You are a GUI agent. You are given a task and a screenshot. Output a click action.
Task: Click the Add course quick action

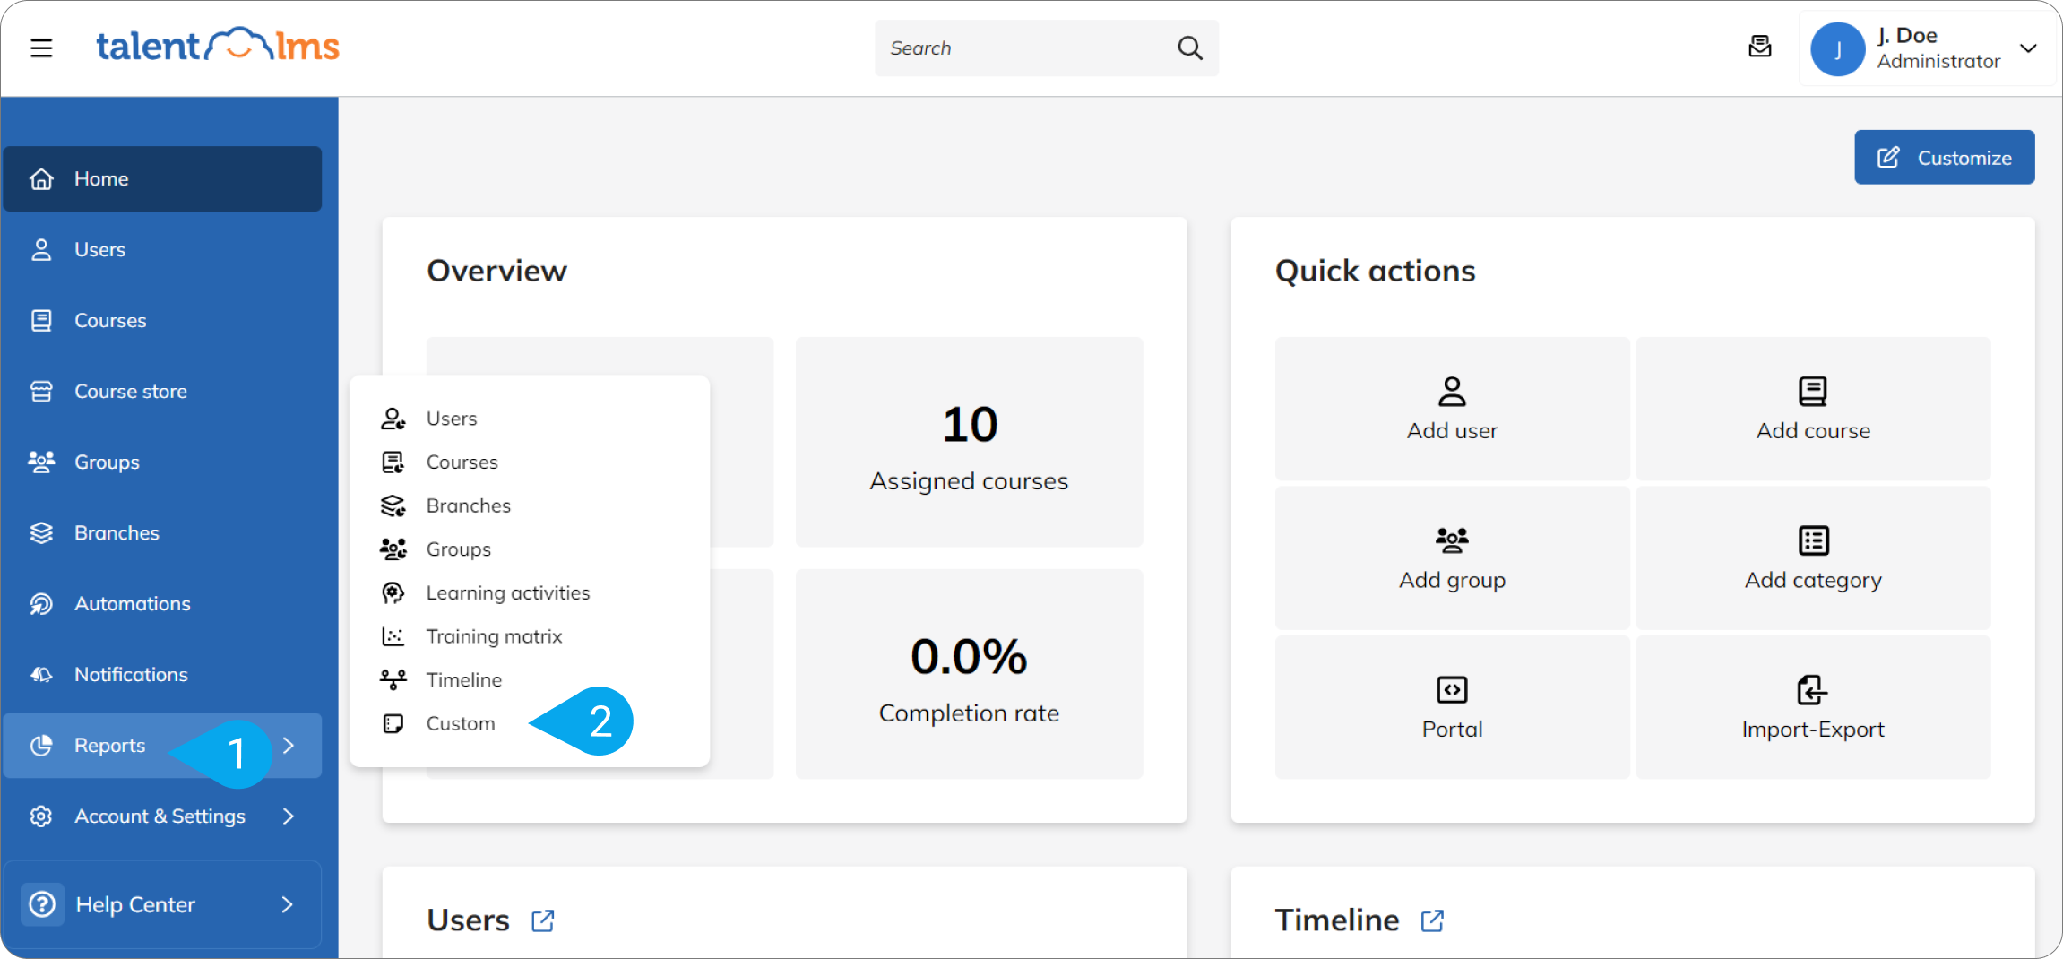point(1813,409)
